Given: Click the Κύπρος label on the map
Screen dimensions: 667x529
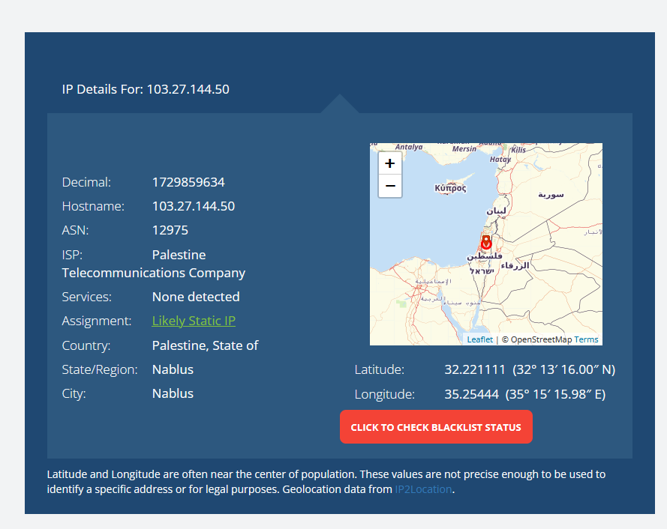Looking at the screenshot, I should [450, 188].
